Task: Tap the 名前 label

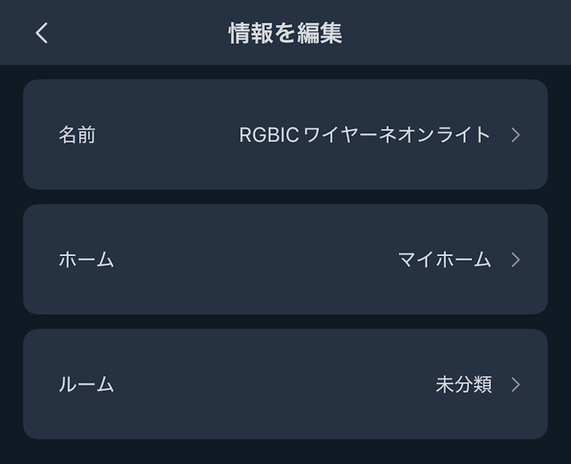Action: [77, 135]
